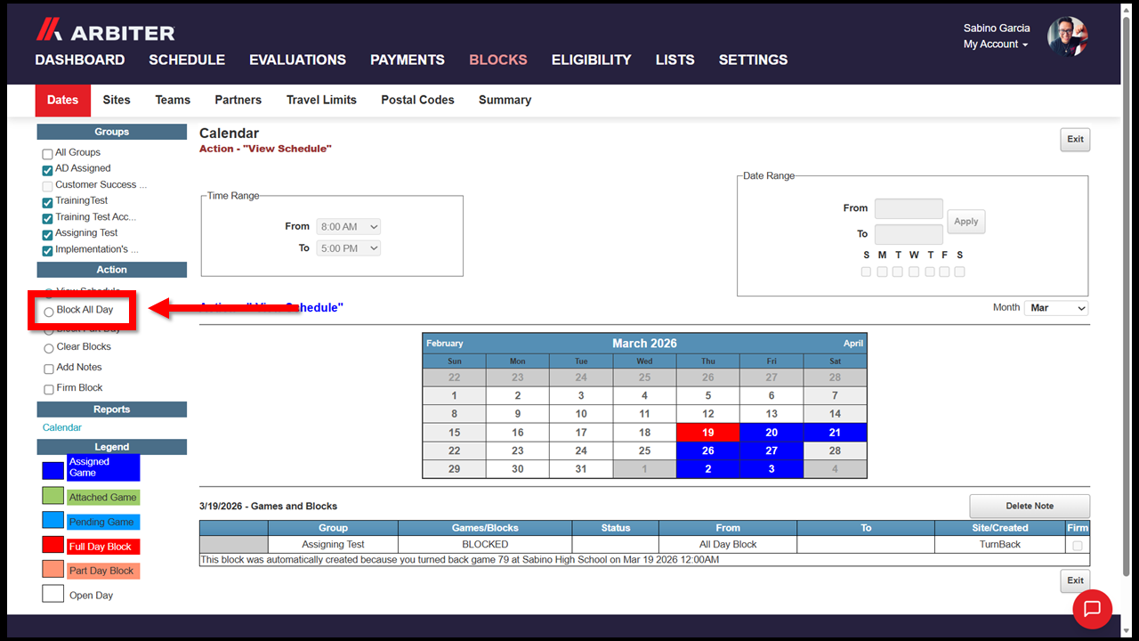Select the Open Day white legend box
Screen dimensions: 1139x641
click(53, 594)
